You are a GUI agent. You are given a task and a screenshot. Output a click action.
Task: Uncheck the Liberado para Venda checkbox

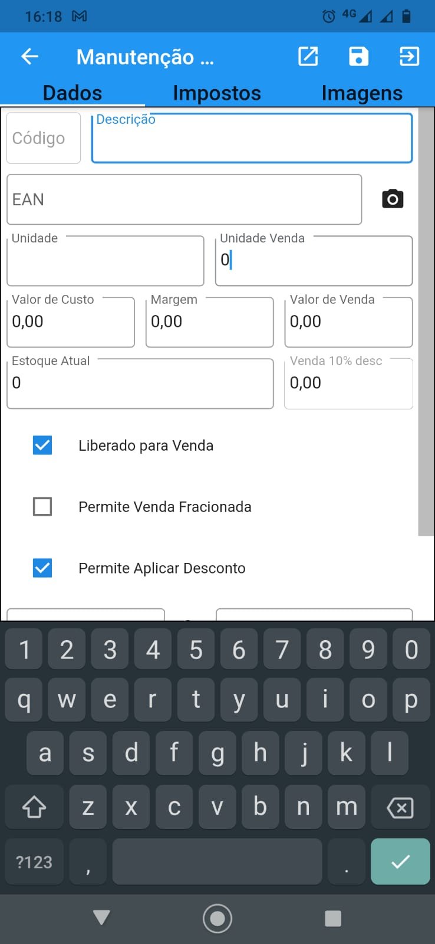tap(42, 445)
